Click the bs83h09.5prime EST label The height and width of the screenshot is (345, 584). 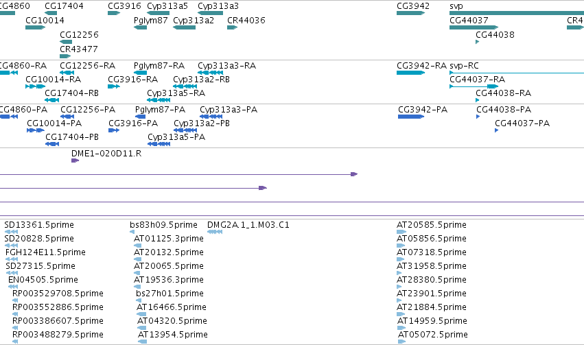pyautogui.click(x=163, y=225)
